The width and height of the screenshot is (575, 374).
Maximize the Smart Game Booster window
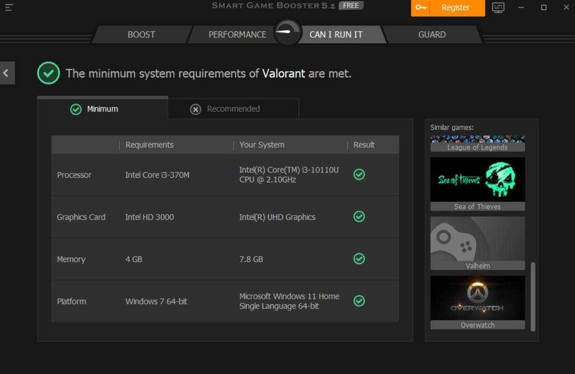544,8
